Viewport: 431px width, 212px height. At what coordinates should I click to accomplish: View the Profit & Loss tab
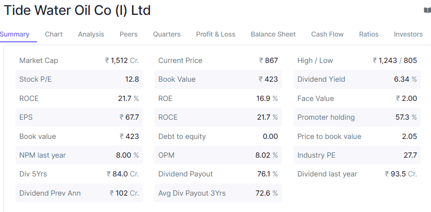point(215,34)
